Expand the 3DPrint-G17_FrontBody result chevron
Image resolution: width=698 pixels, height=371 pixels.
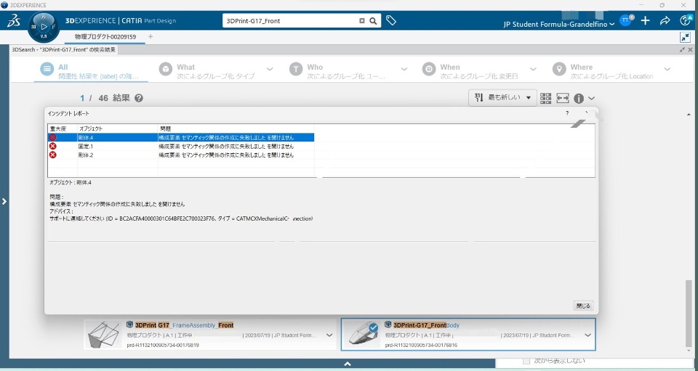(x=587, y=335)
